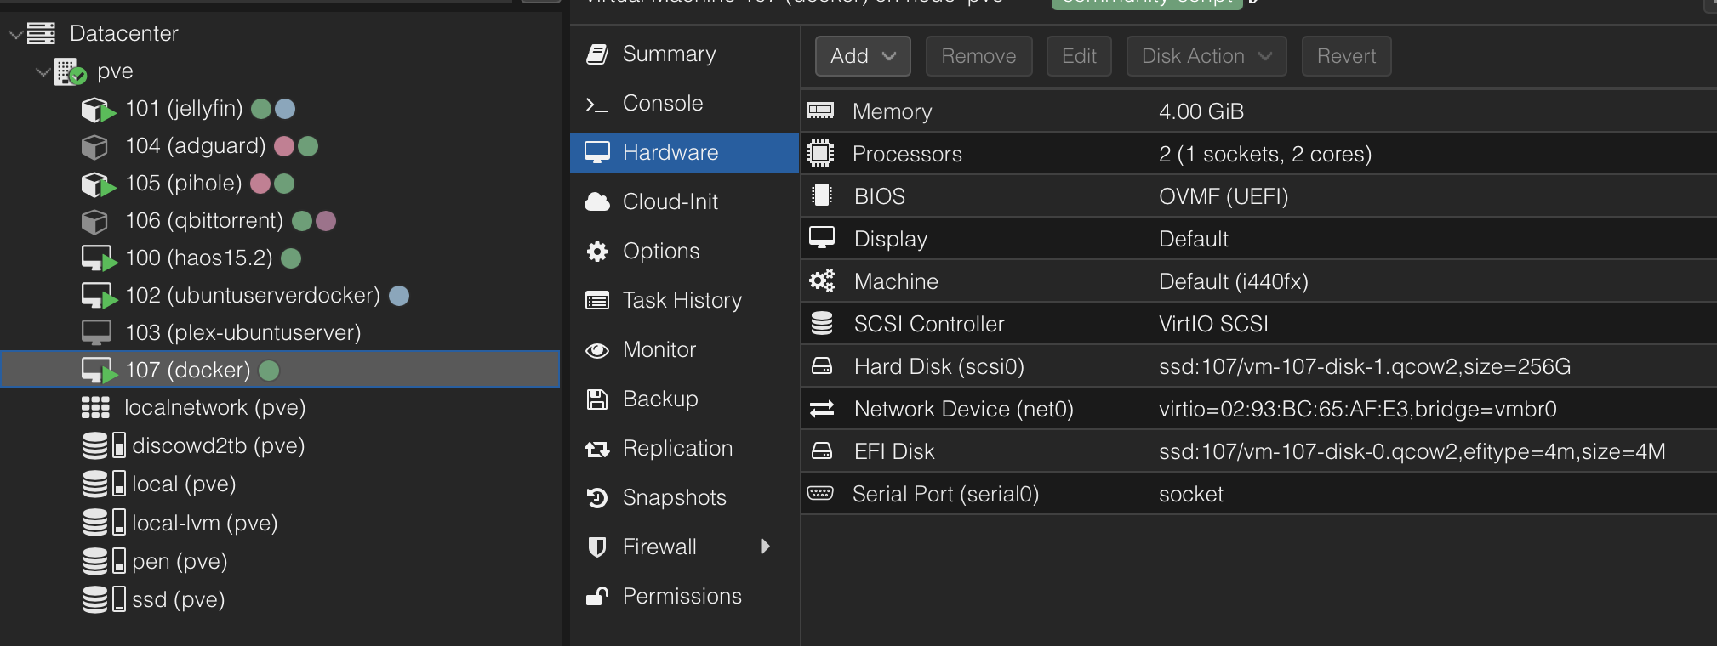Expand the Firewall submenu arrow
The image size is (1717, 646).
[x=765, y=547]
